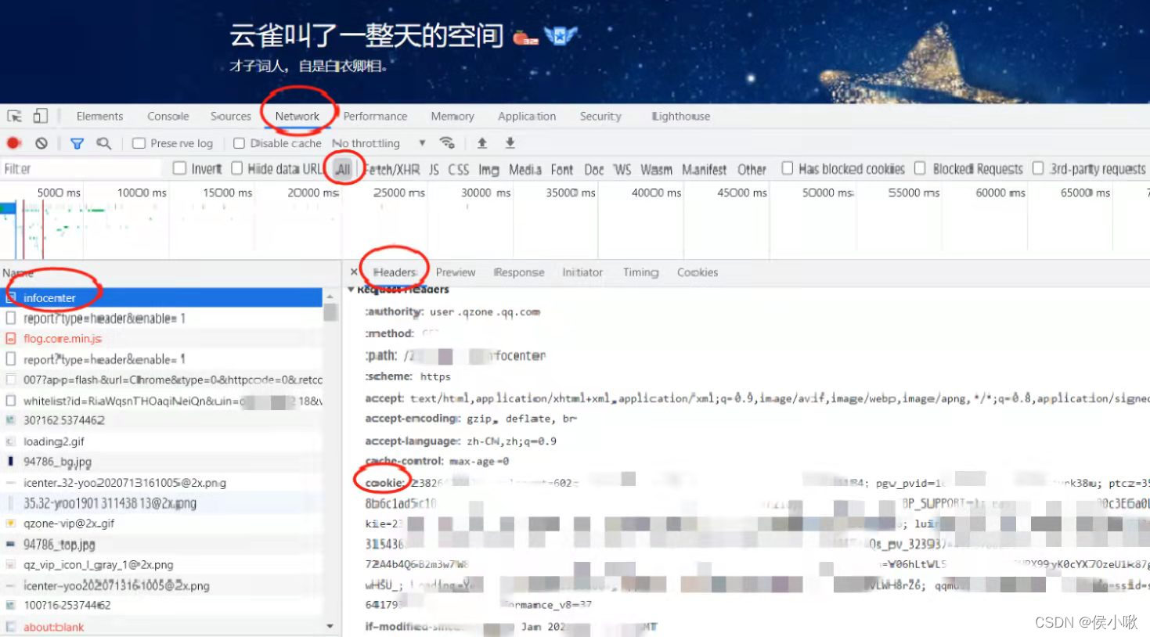Image resolution: width=1150 pixels, height=637 pixels.
Task: Filter requests by Img type
Action: pyautogui.click(x=488, y=169)
